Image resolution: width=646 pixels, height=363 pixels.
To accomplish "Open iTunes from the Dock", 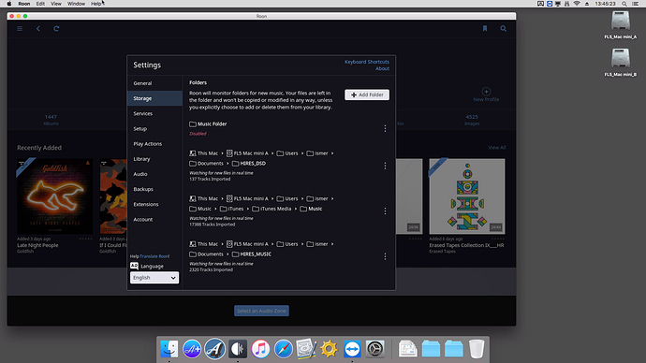I will (x=260, y=349).
